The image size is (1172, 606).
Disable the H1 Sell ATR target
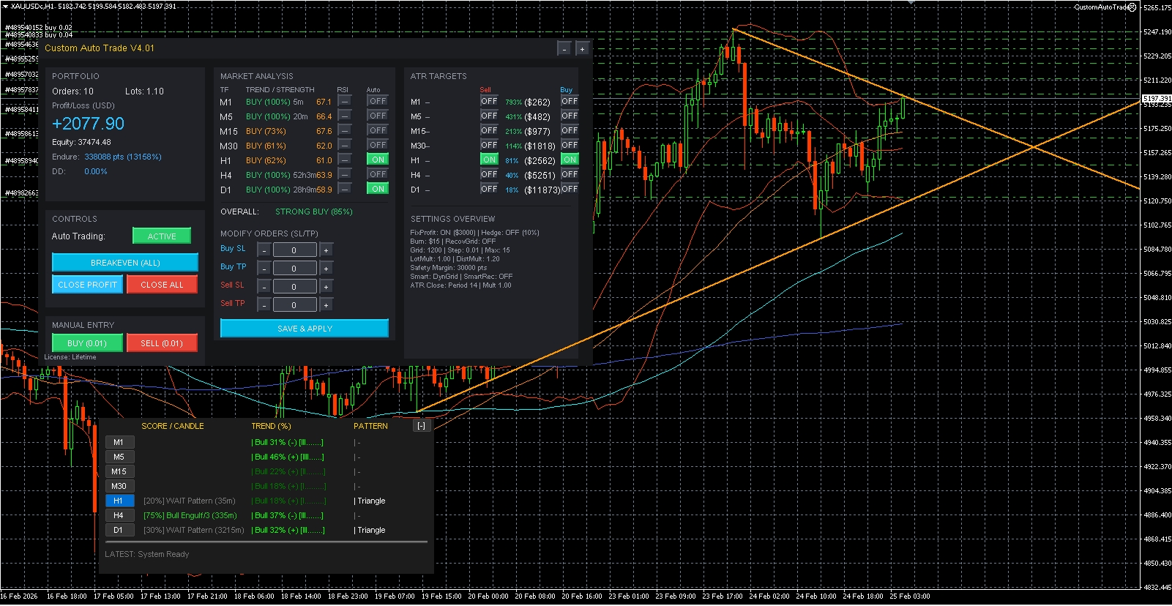click(489, 160)
